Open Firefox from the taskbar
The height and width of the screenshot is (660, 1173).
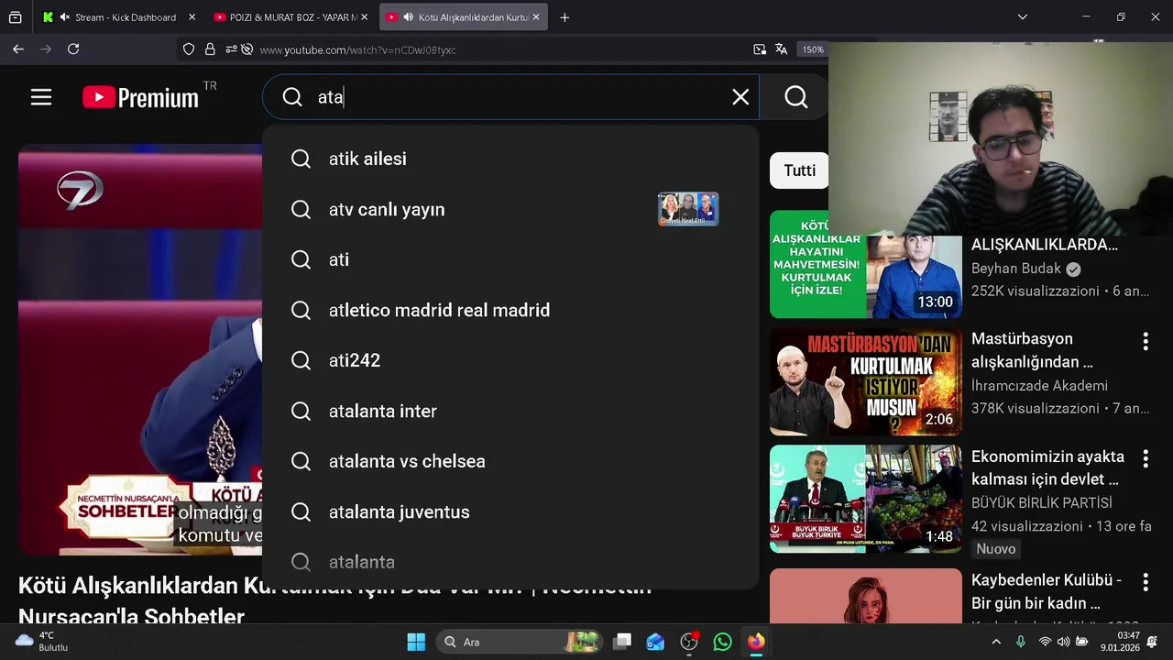click(756, 642)
